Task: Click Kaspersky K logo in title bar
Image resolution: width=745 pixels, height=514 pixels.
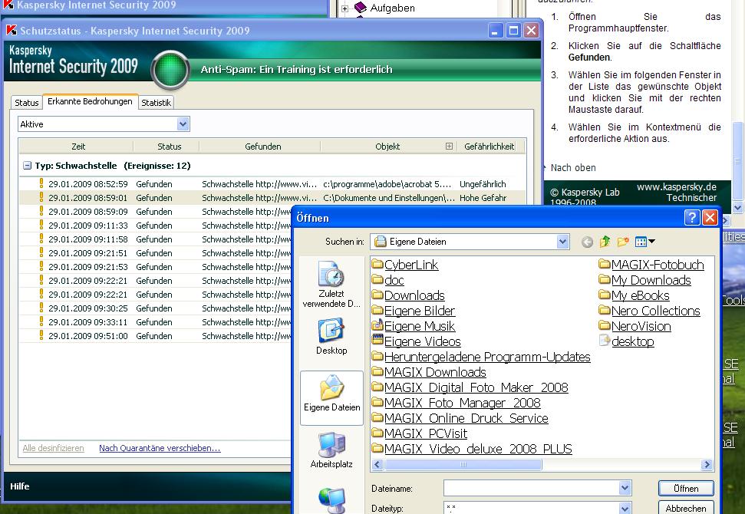Action: 11,31
